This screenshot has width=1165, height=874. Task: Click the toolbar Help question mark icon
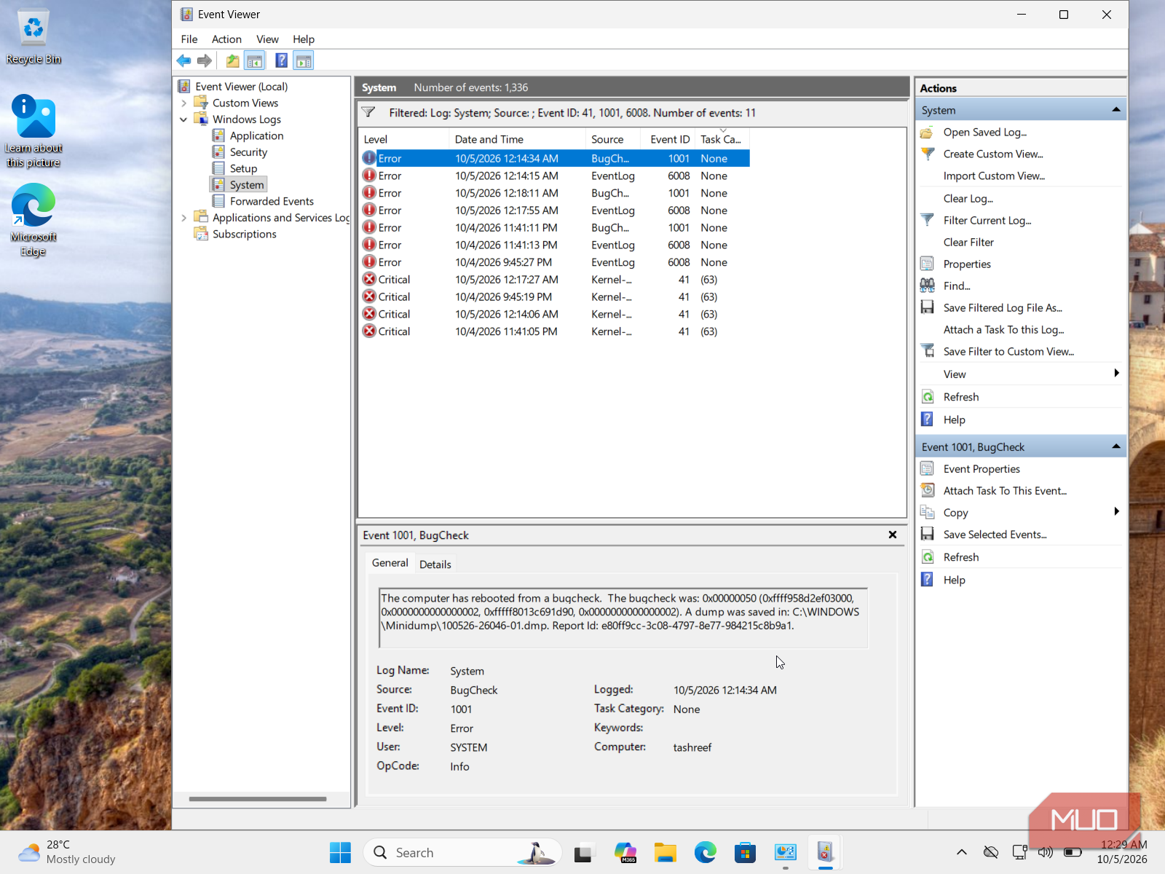pyautogui.click(x=282, y=61)
